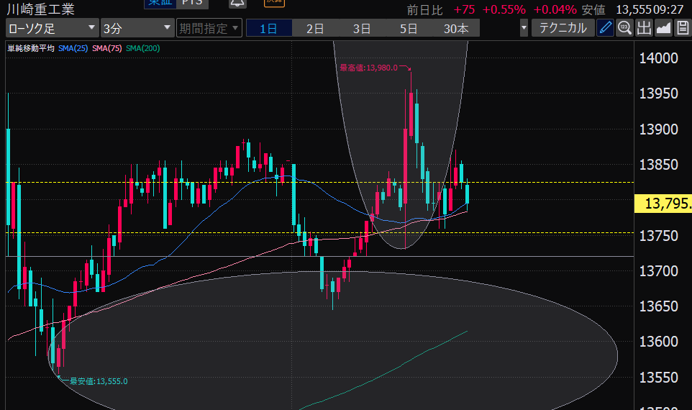The height and width of the screenshot is (410, 692).
Task: Click the save floppy disk icon
Action: coord(681,29)
